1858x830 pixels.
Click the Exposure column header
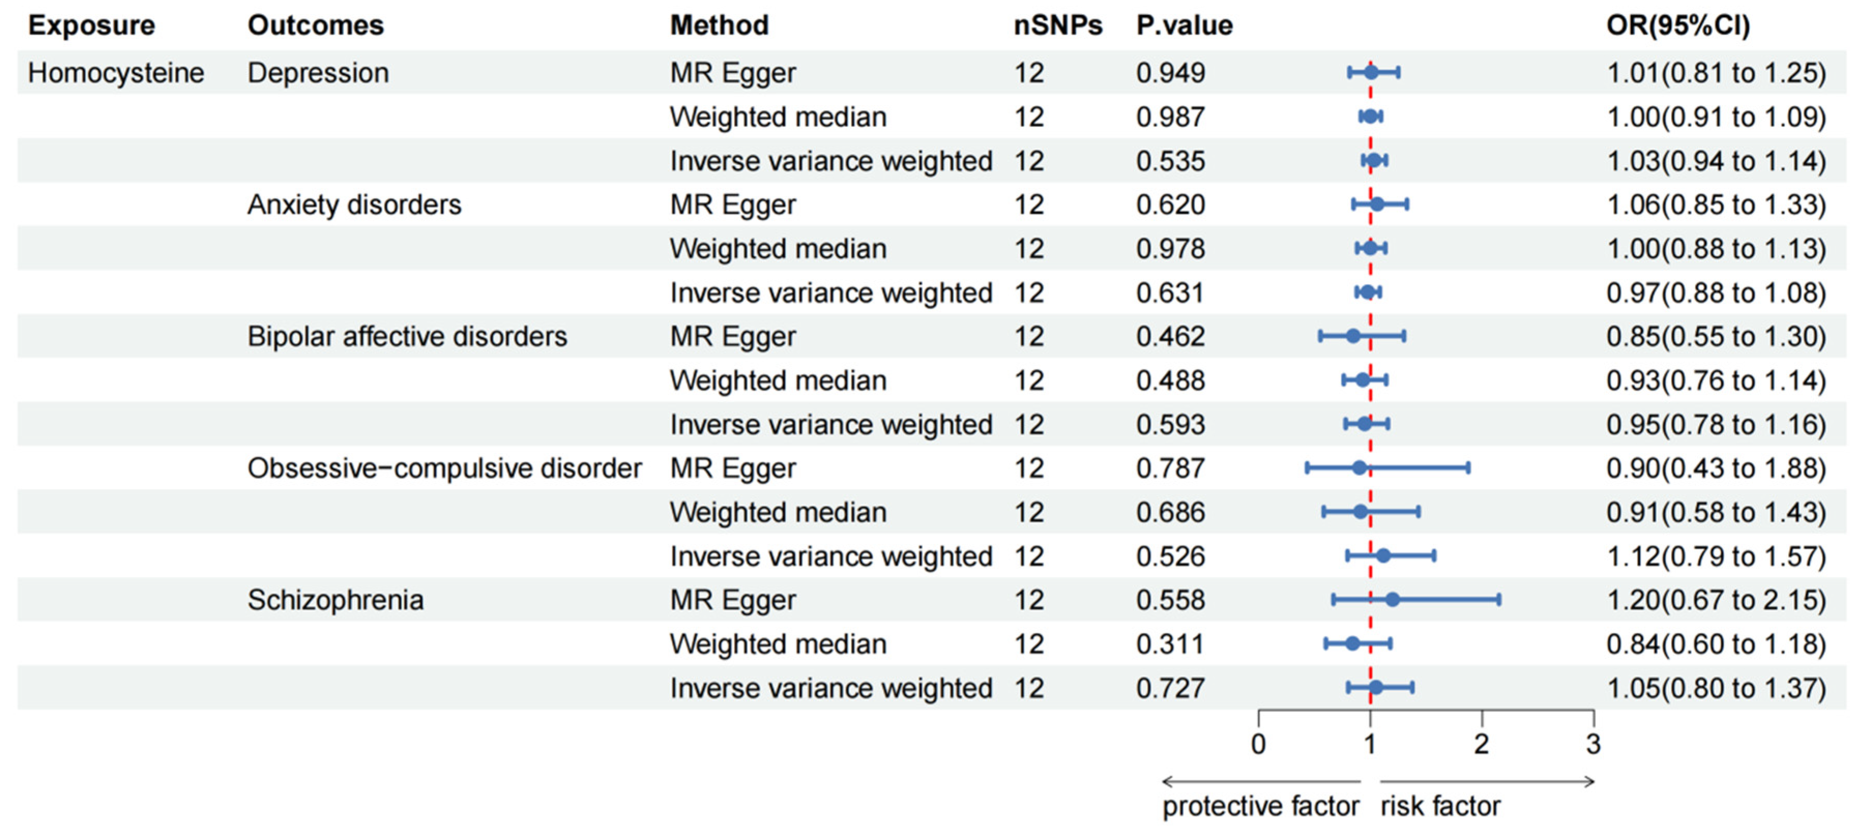point(91,25)
